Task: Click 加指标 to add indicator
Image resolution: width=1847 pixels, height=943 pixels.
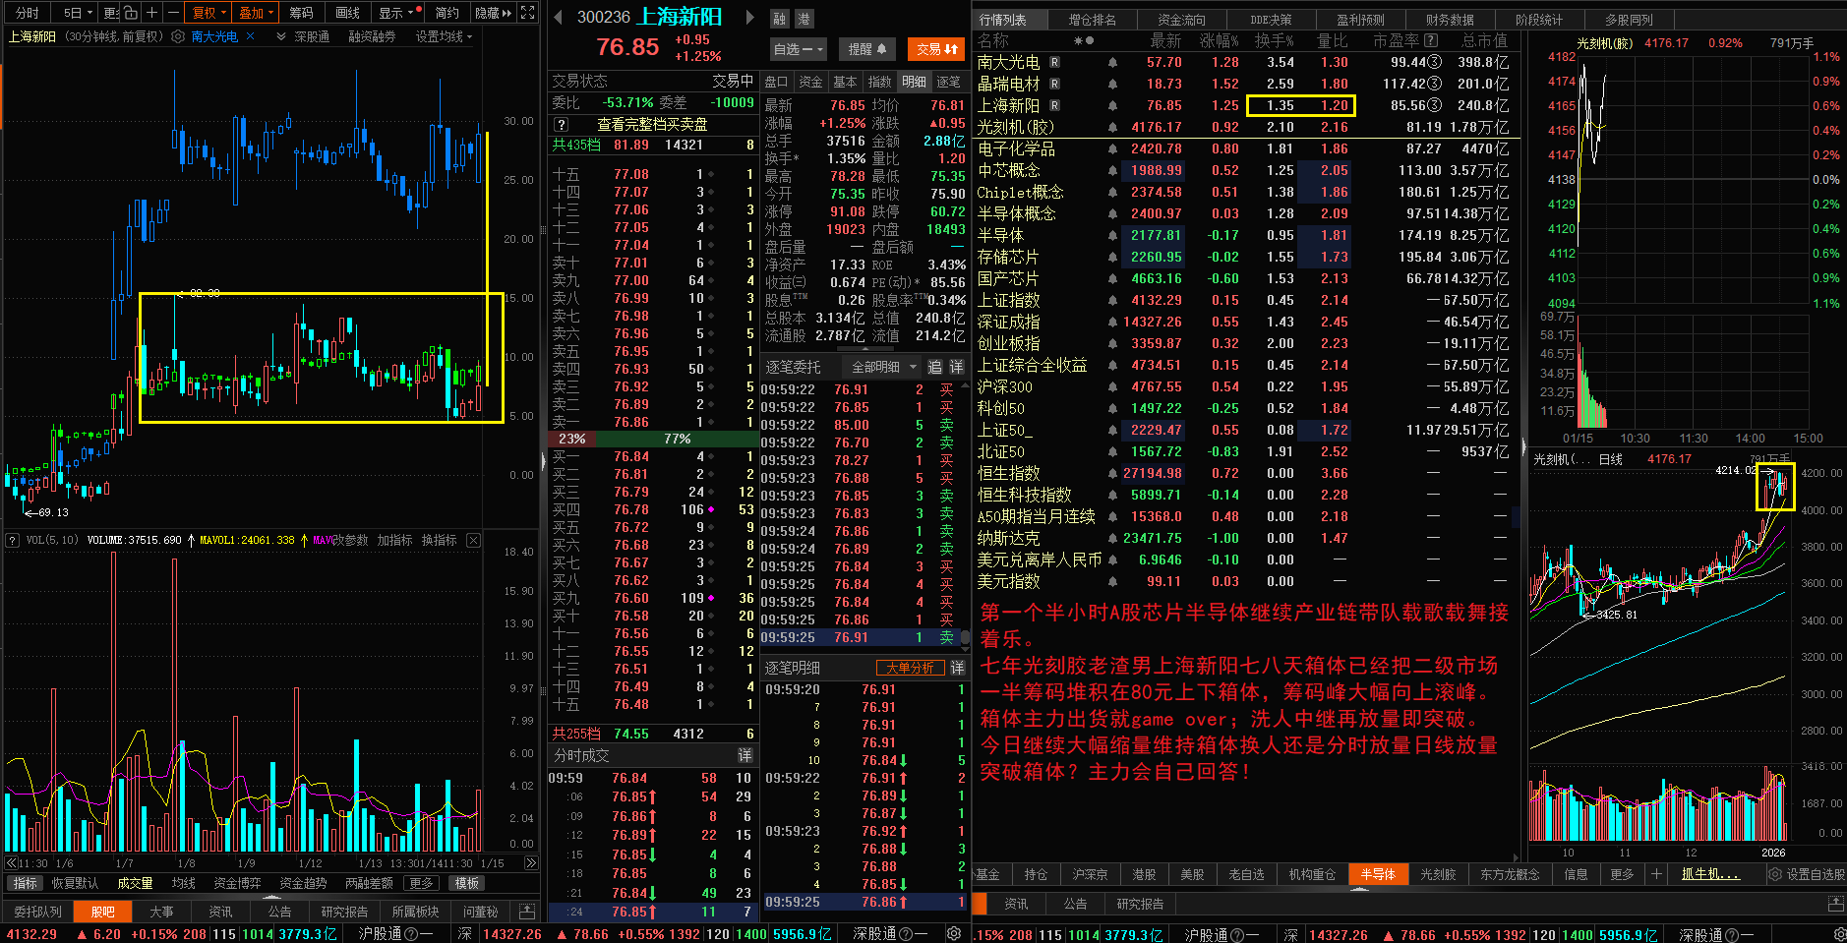Action: [x=394, y=540]
